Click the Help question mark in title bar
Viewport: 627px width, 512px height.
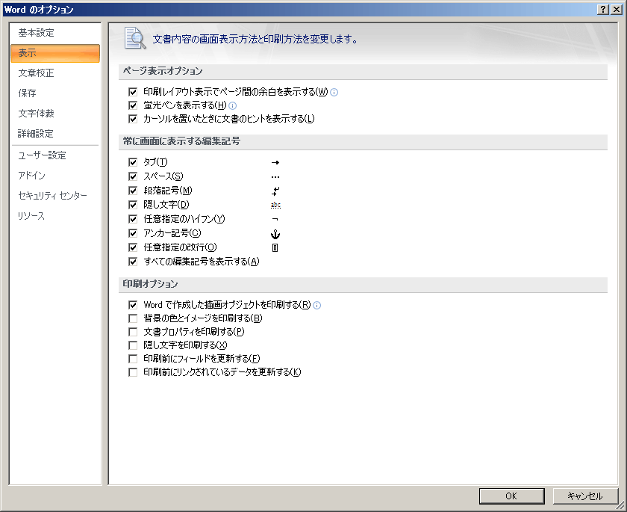602,9
